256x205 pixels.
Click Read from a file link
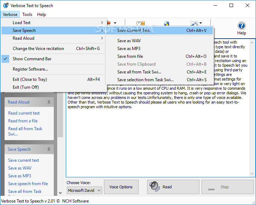tap(23, 121)
